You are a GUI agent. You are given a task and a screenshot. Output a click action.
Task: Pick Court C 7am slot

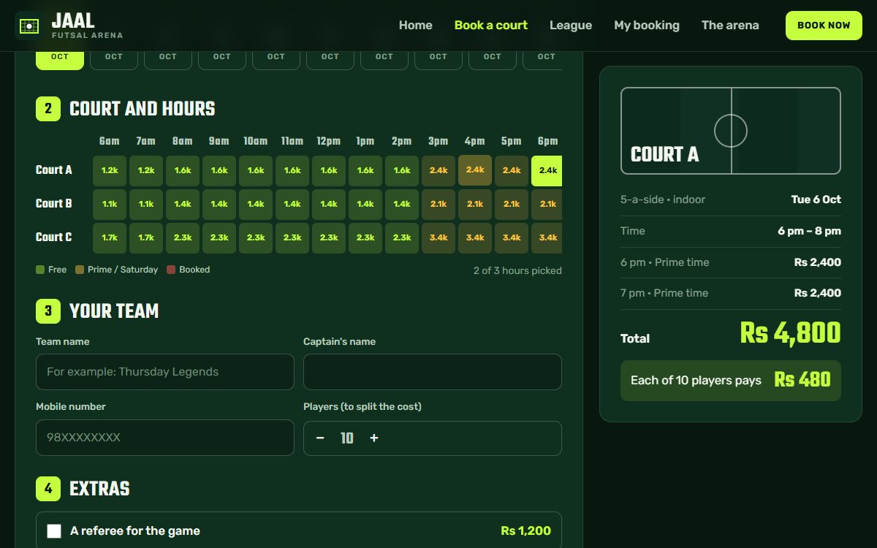146,237
